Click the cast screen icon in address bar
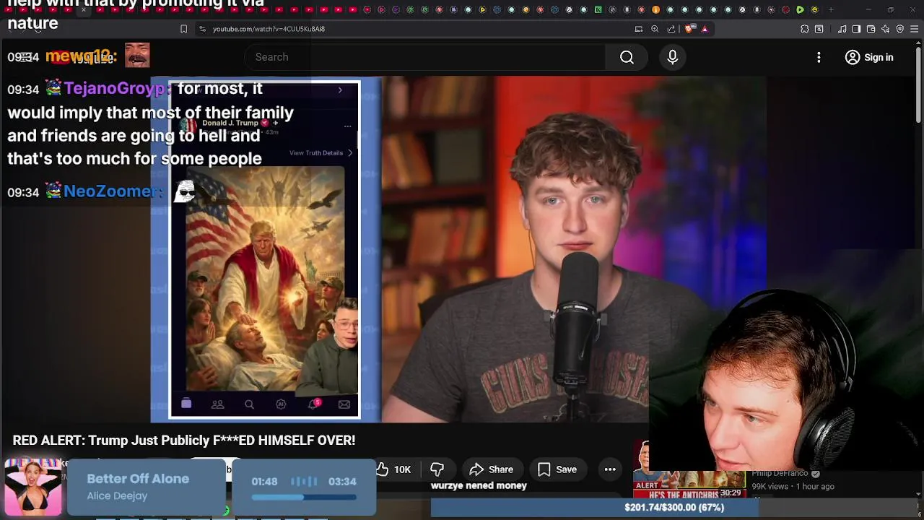This screenshot has width=924, height=520. (638, 29)
